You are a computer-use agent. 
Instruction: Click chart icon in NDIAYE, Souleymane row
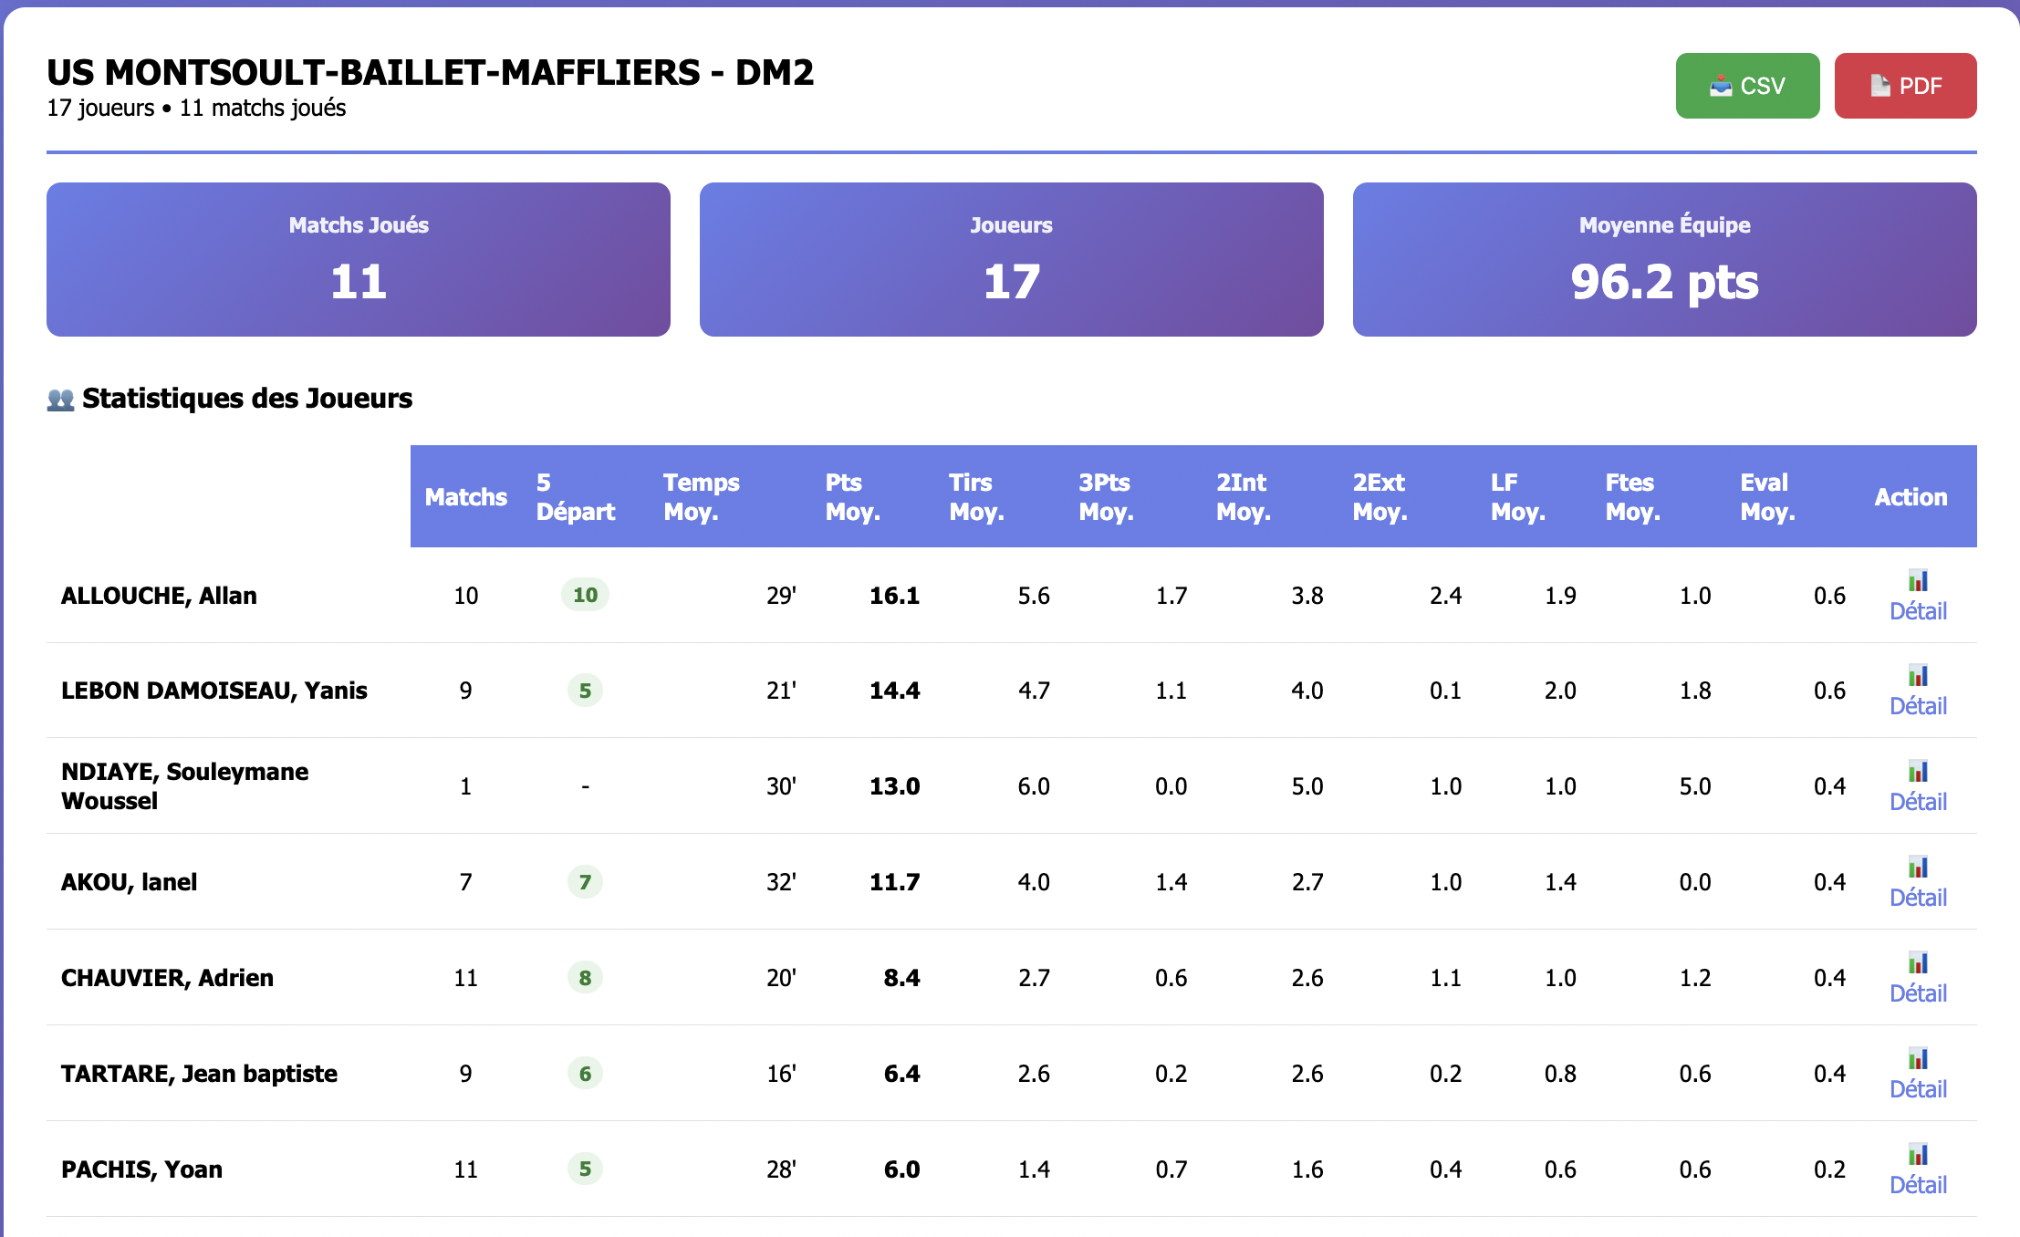1918,772
